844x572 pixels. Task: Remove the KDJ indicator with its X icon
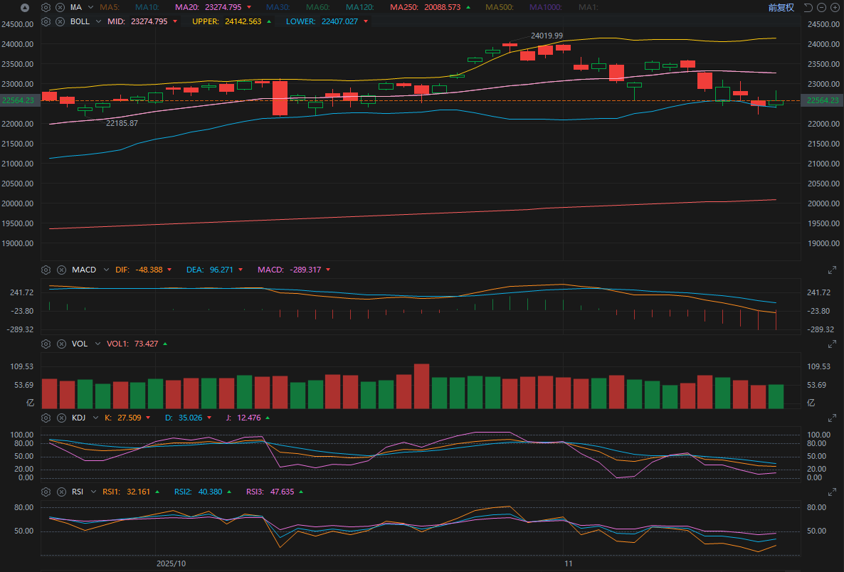point(61,418)
